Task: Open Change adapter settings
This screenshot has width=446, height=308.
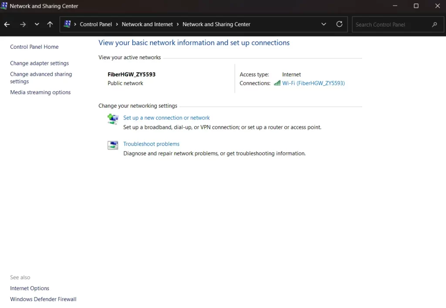Action: [39, 63]
